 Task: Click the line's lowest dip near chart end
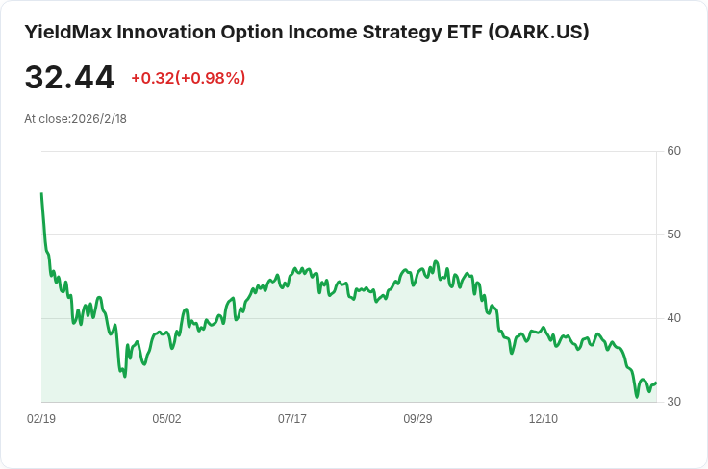(637, 397)
